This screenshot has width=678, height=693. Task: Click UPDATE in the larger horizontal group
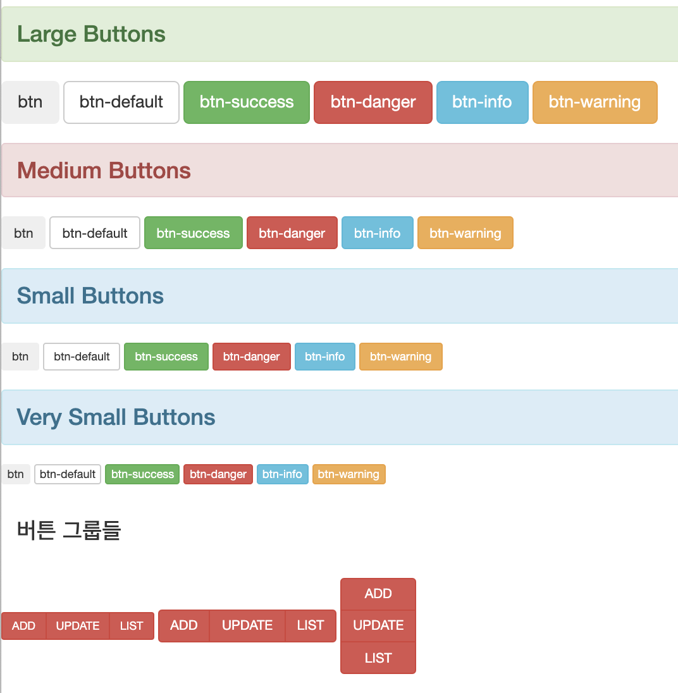247,626
